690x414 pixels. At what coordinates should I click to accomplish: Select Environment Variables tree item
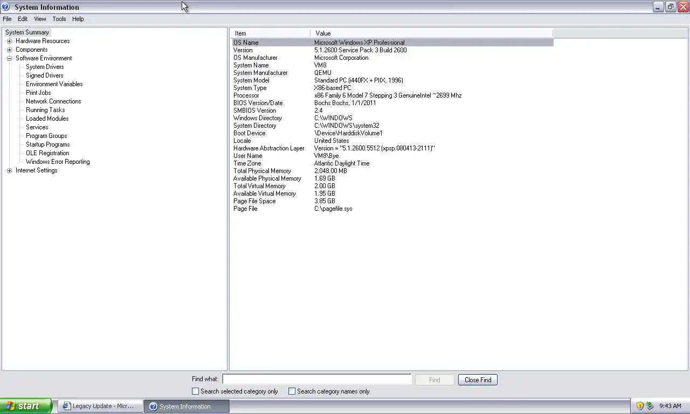(x=54, y=84)
